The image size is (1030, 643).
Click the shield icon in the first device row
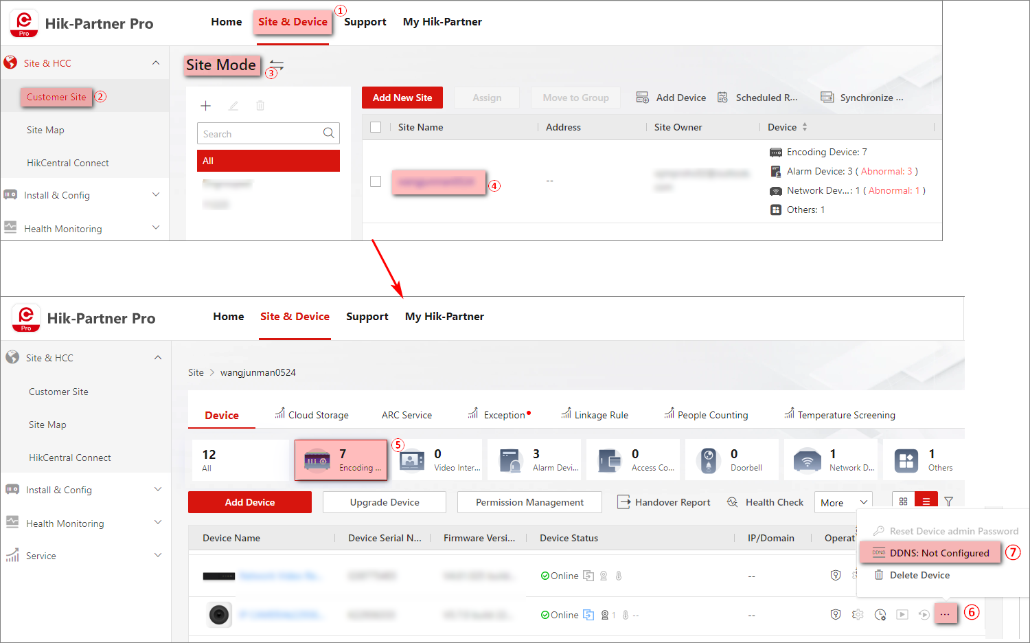click(x=836, y=575)
